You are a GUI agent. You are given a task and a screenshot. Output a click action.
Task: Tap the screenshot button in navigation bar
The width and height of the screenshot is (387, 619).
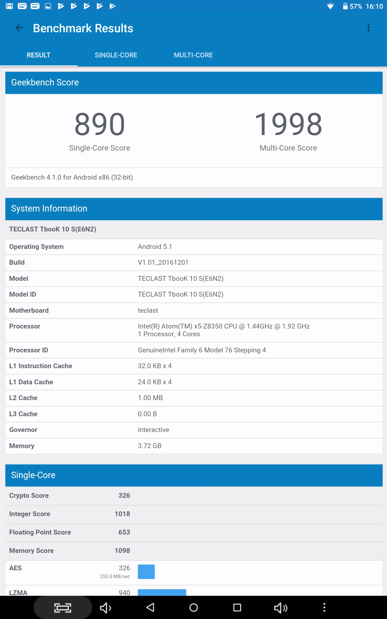[63, 608]
